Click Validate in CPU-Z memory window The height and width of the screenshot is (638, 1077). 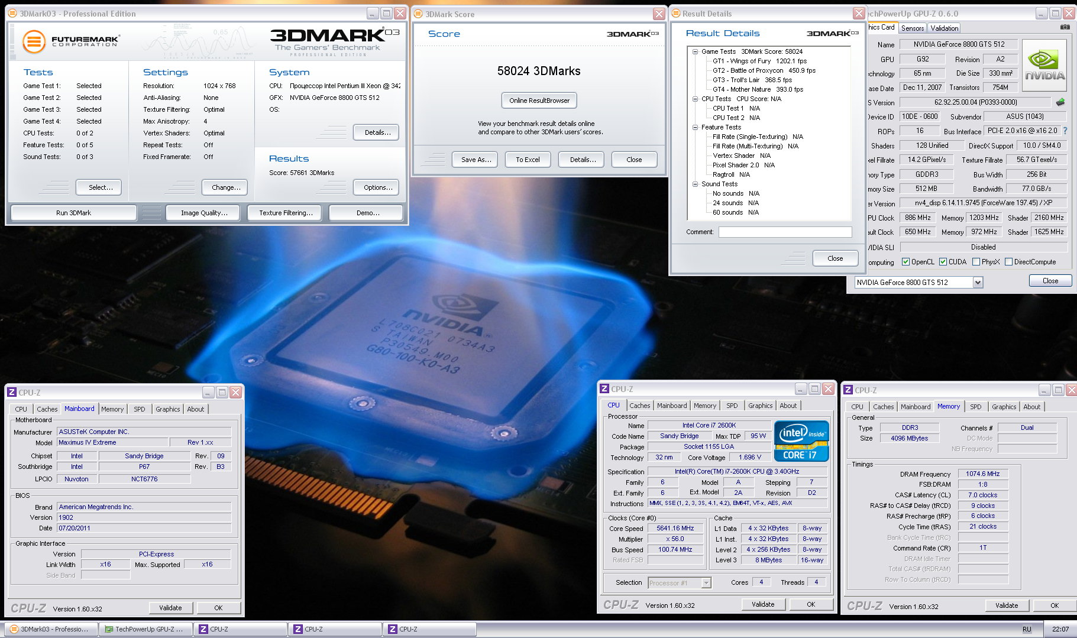(x=1007, y=605)
